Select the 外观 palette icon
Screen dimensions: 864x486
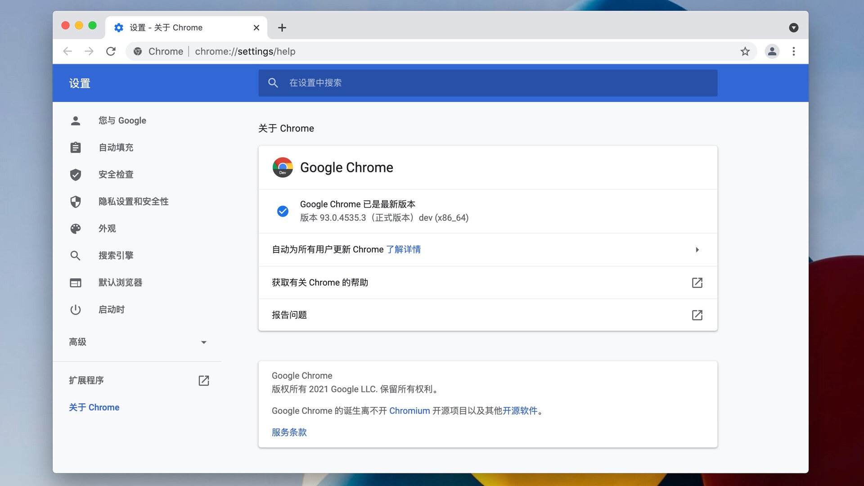pos(76,229)
